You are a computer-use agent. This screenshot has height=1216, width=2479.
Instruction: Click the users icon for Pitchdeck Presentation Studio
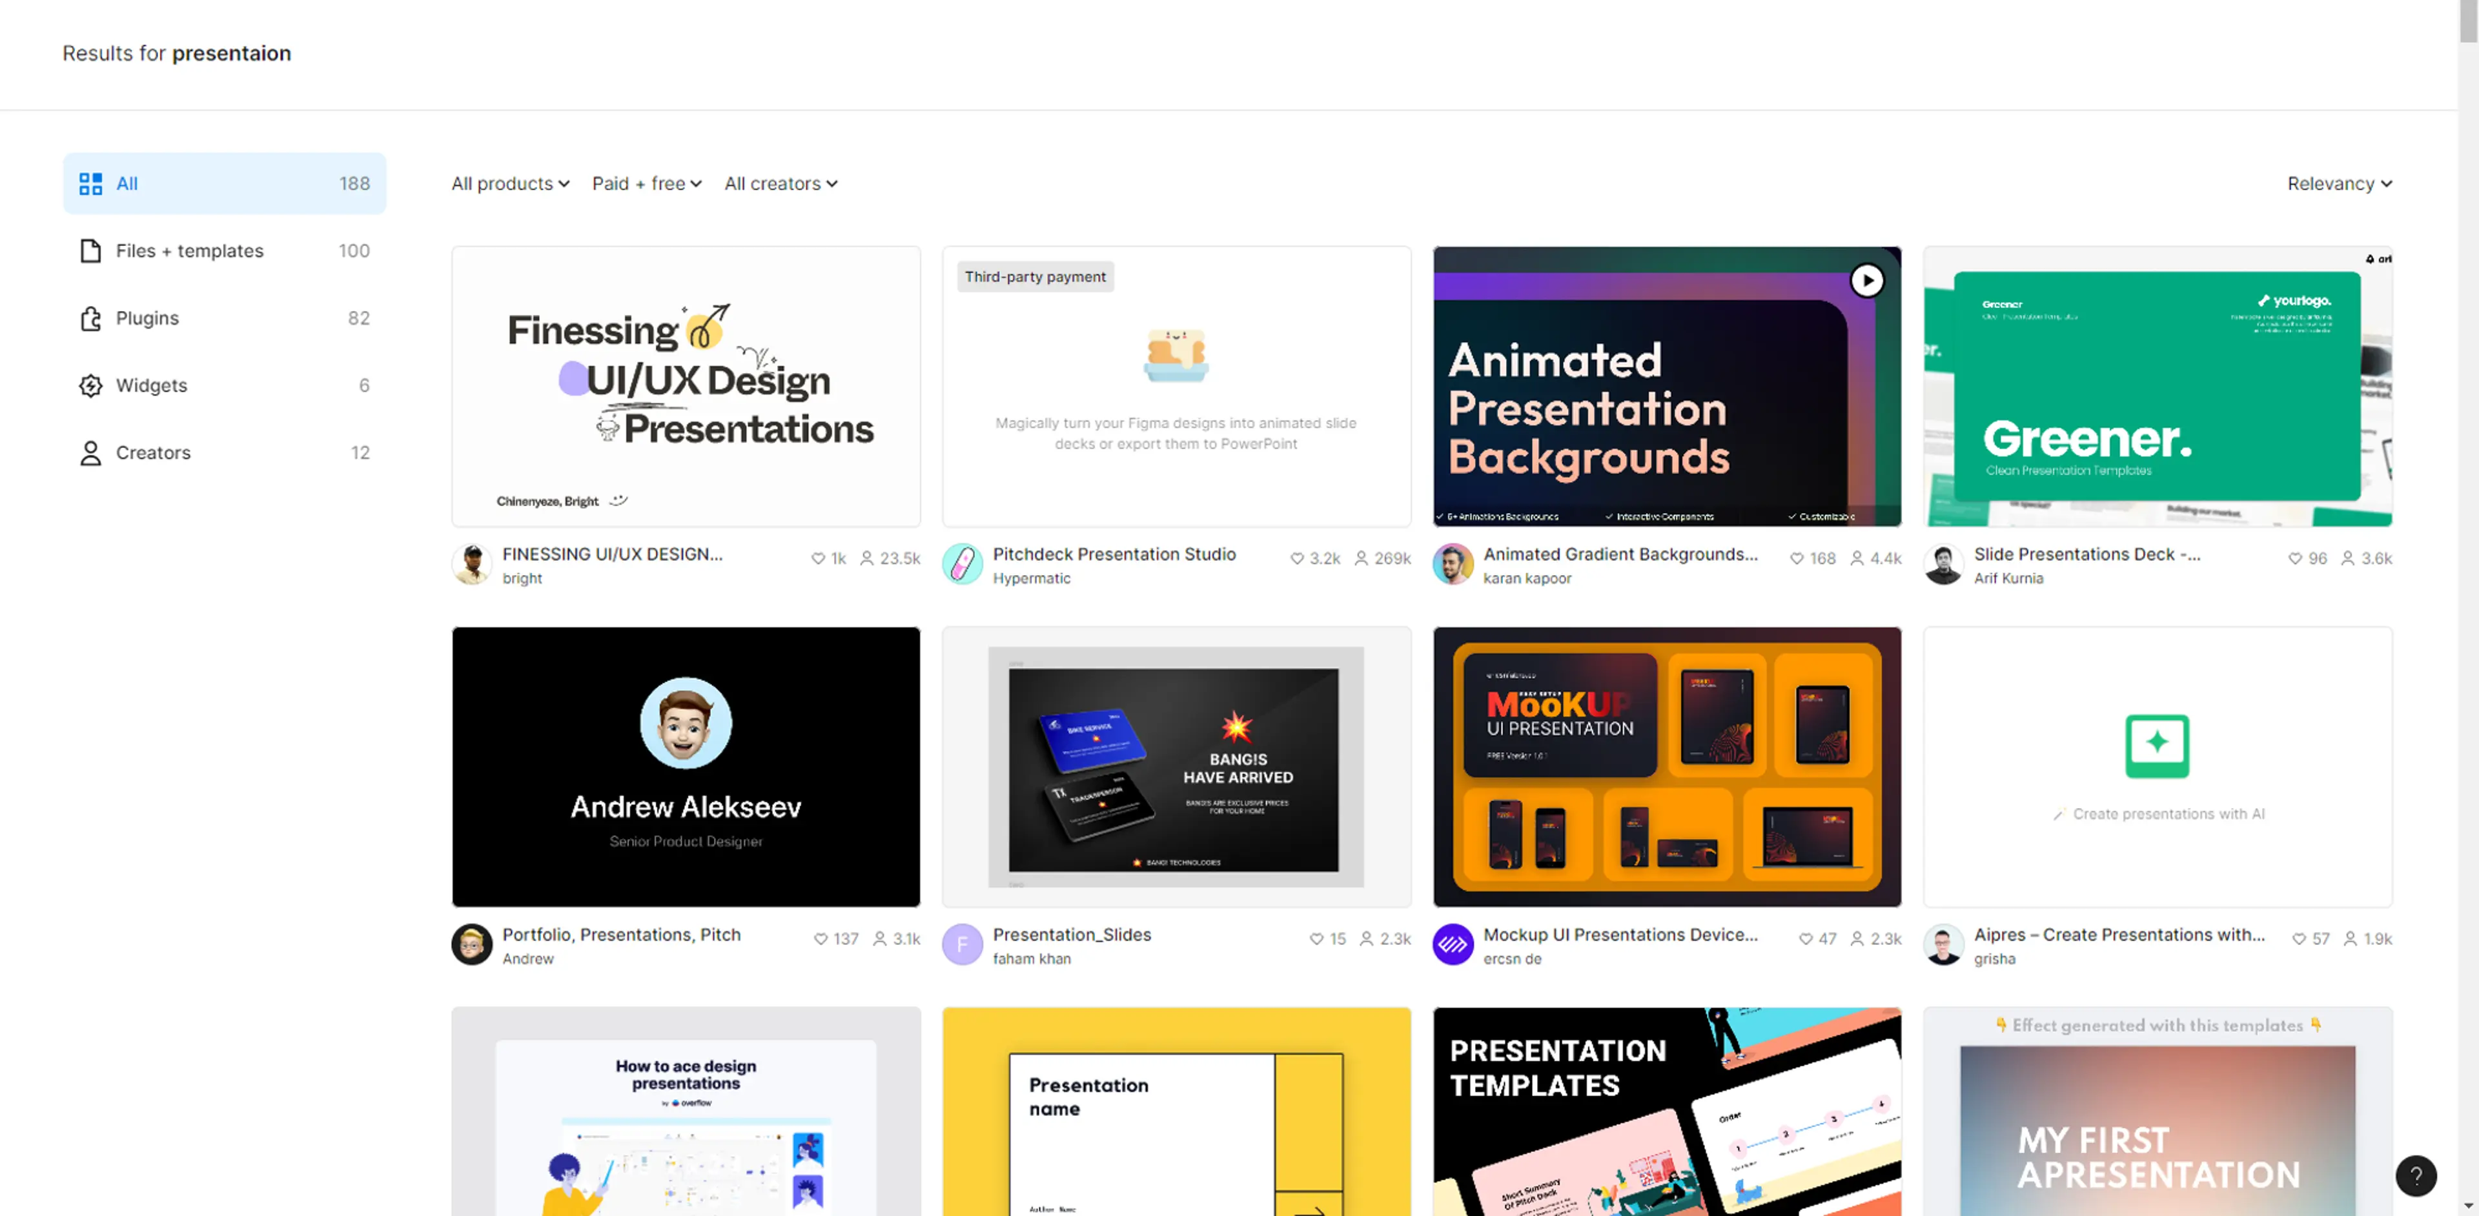point(1362,558)
